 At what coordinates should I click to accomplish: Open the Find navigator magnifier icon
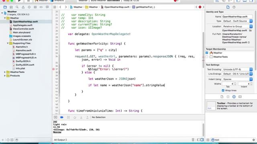[x=17, y=7]
